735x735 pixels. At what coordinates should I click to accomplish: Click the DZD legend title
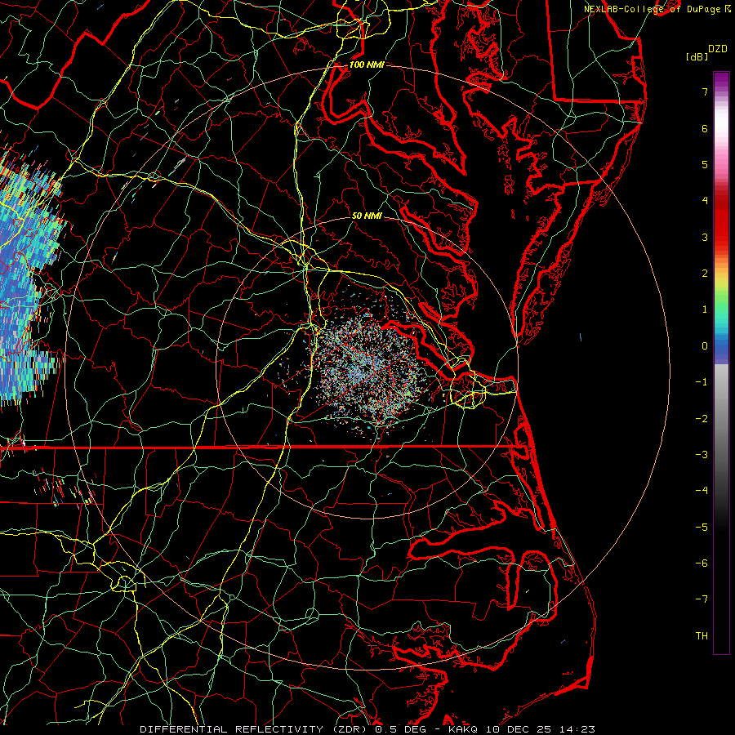[x=718, y=49]
